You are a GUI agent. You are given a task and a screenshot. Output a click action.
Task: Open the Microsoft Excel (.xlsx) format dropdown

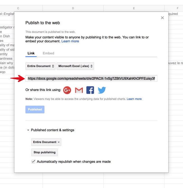pos(75,66)
